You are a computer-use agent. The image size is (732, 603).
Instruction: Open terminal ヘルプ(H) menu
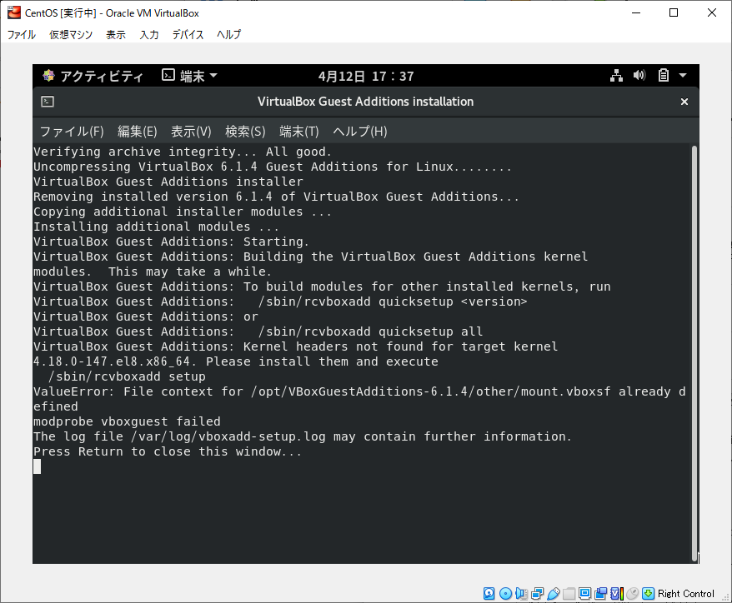tap(360, 132)
